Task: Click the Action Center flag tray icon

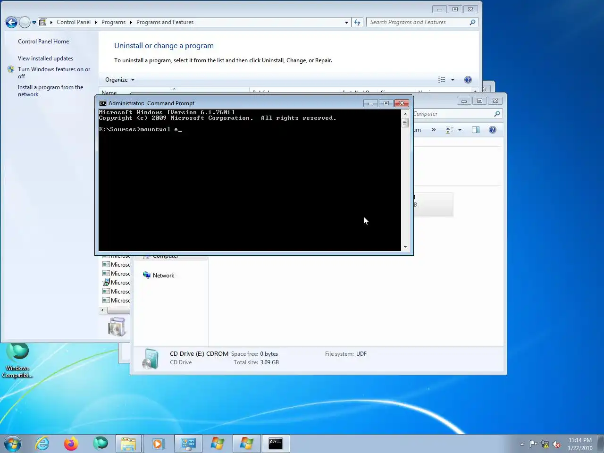Action: pos(533,444)
